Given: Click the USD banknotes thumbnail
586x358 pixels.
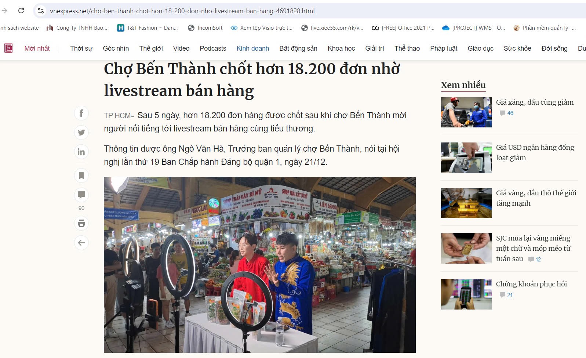Looking at the screenshot, I should click(466, 158).
